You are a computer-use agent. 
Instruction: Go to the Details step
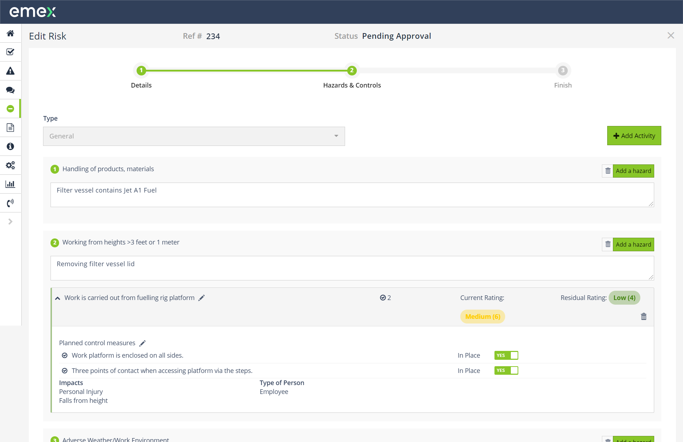[141, 70]
